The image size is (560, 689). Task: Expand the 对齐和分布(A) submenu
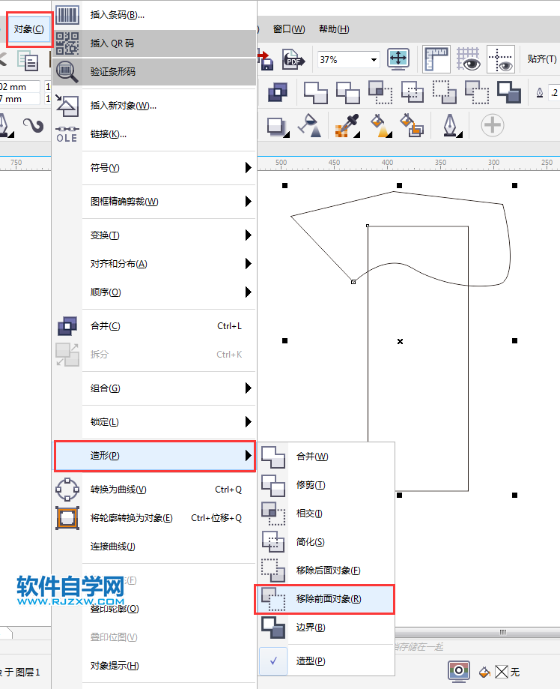(x=170, y=264)
